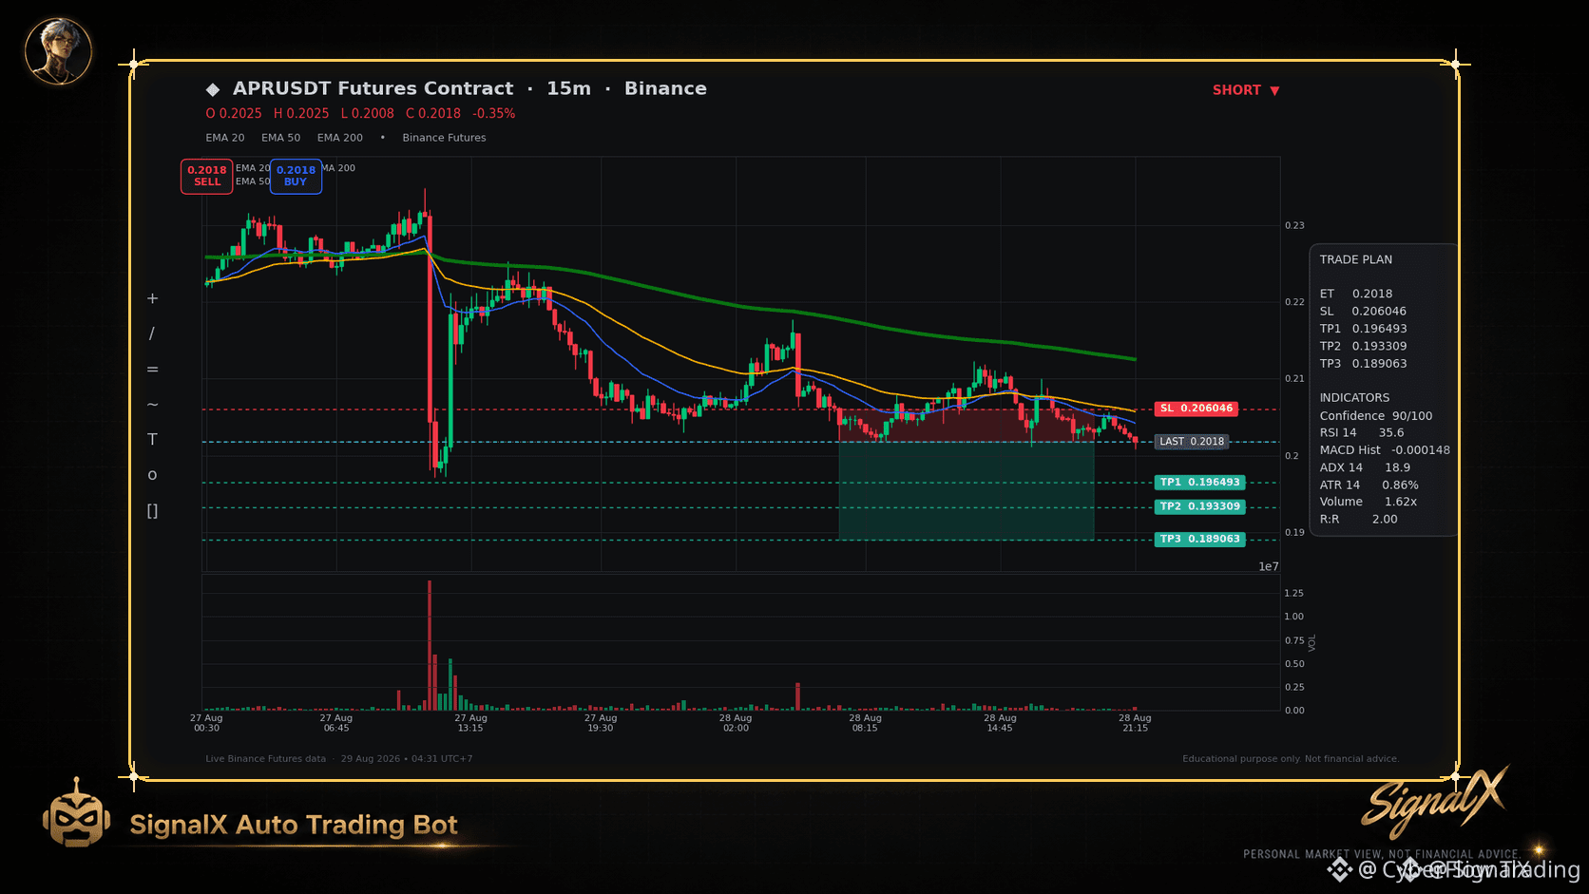Click EMA 20 in the legend under OHLC
Viewport: 1589px width, 894px height.
225,138
